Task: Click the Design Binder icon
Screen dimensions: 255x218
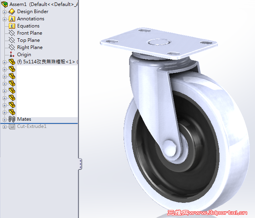Action: 12,12
